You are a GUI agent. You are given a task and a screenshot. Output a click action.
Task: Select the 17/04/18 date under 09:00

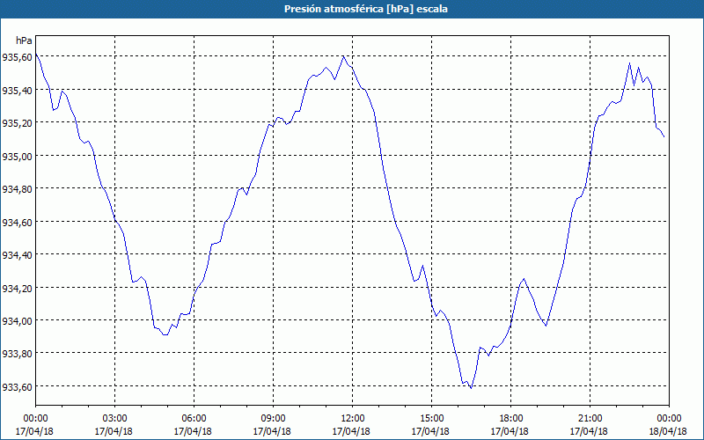point(272,431)
